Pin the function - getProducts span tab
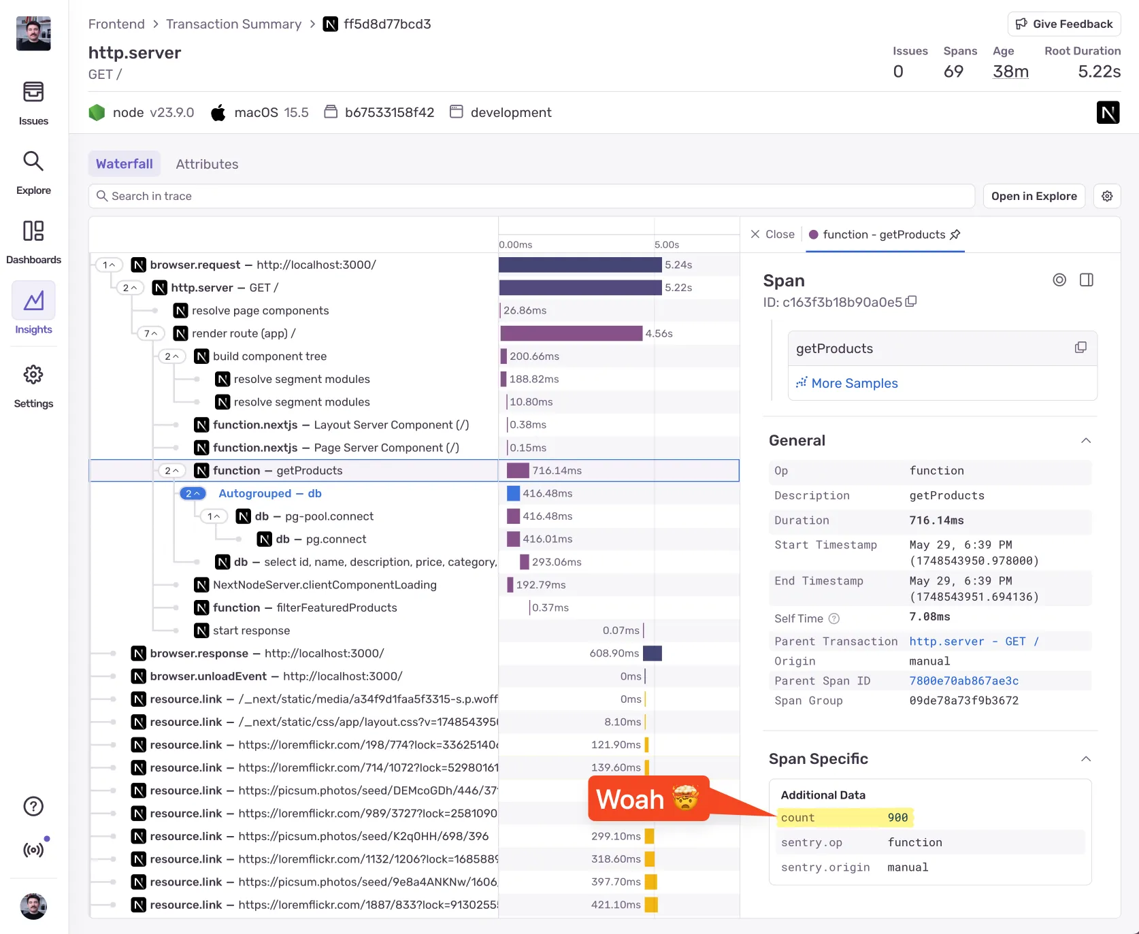The width and height of the screenshot is (1139, 934). click(956, 235)
